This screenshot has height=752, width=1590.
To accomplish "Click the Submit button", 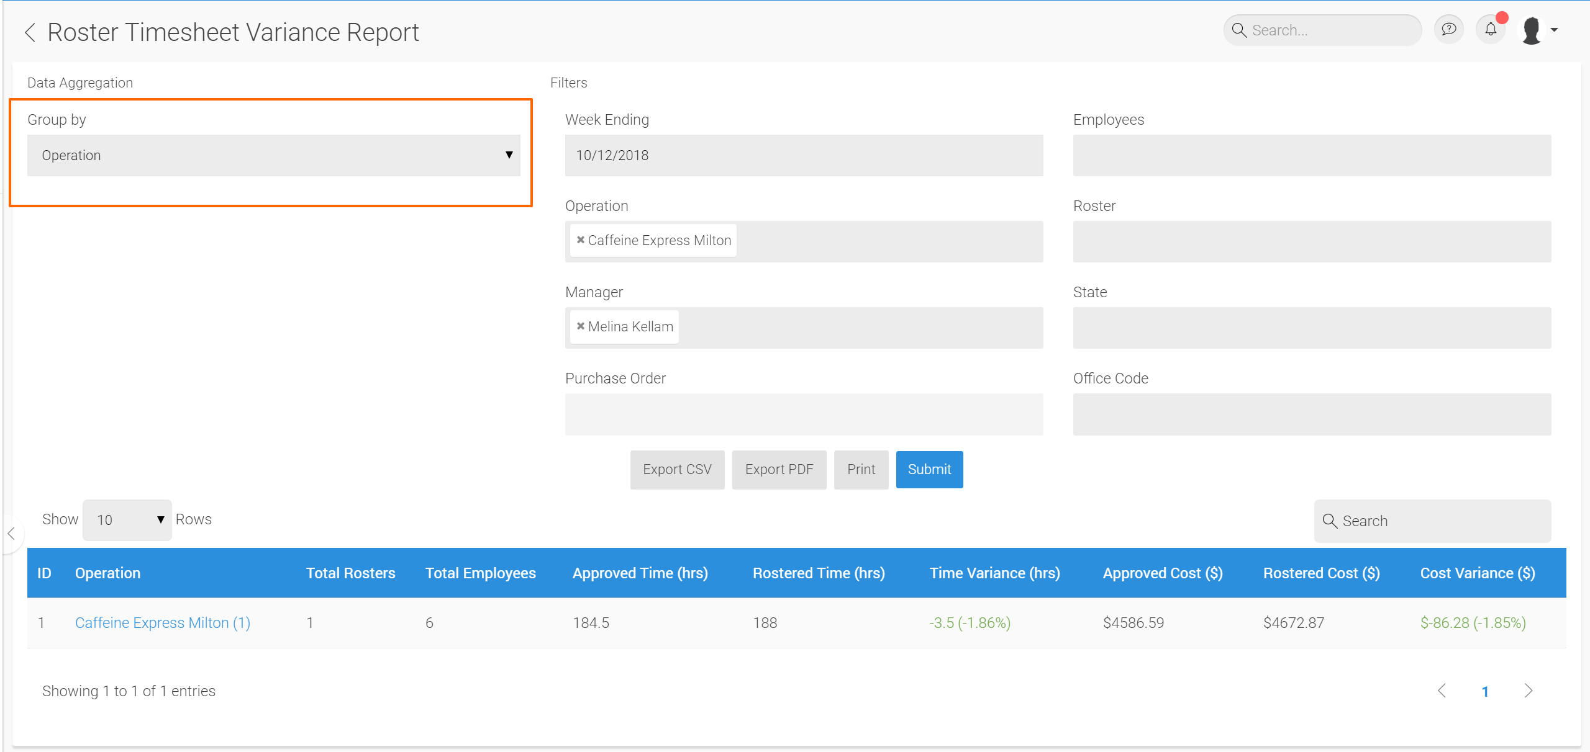I will pyautogui.click(x=929, y=470).
